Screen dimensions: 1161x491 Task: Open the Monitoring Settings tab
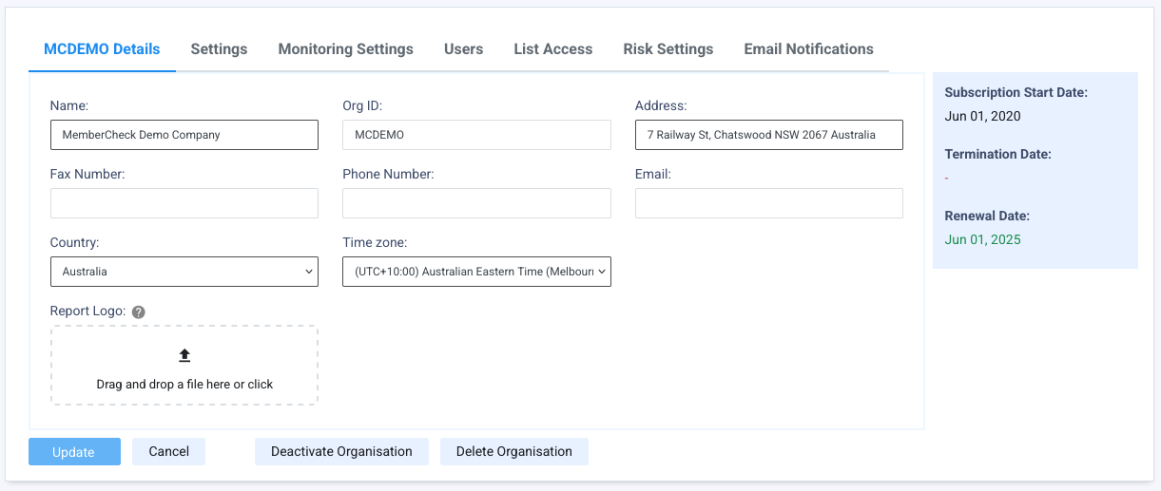pos(345,49)
